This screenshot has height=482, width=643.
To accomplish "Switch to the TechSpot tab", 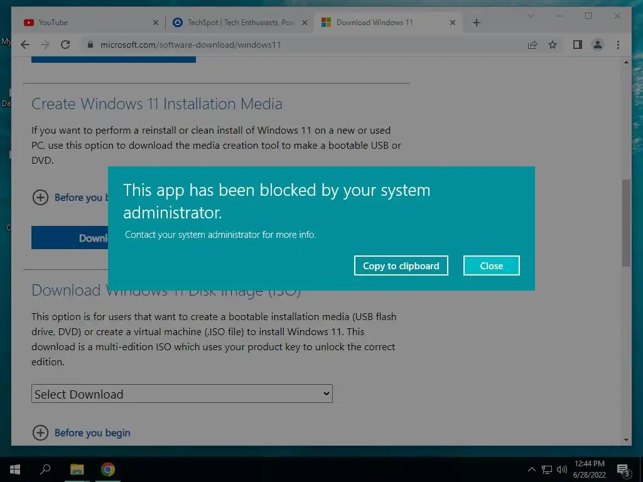I will 240,23.
